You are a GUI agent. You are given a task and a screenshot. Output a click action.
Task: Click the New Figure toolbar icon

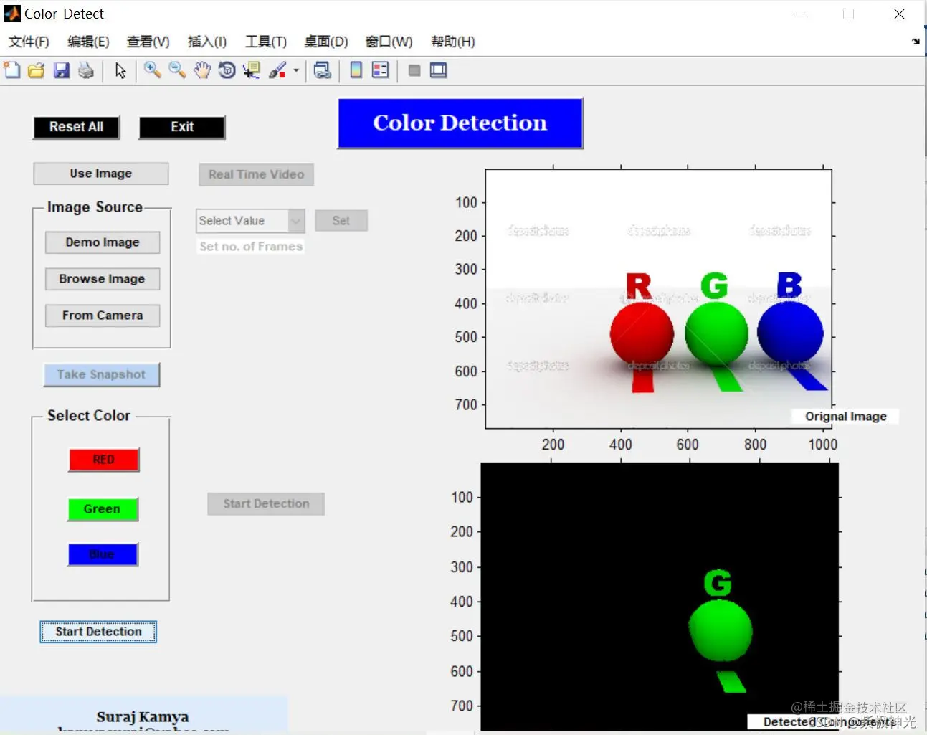coord(12,70)
